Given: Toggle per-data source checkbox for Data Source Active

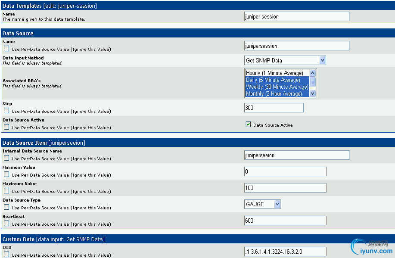Looking at the screenshot, I should (6, 127).
